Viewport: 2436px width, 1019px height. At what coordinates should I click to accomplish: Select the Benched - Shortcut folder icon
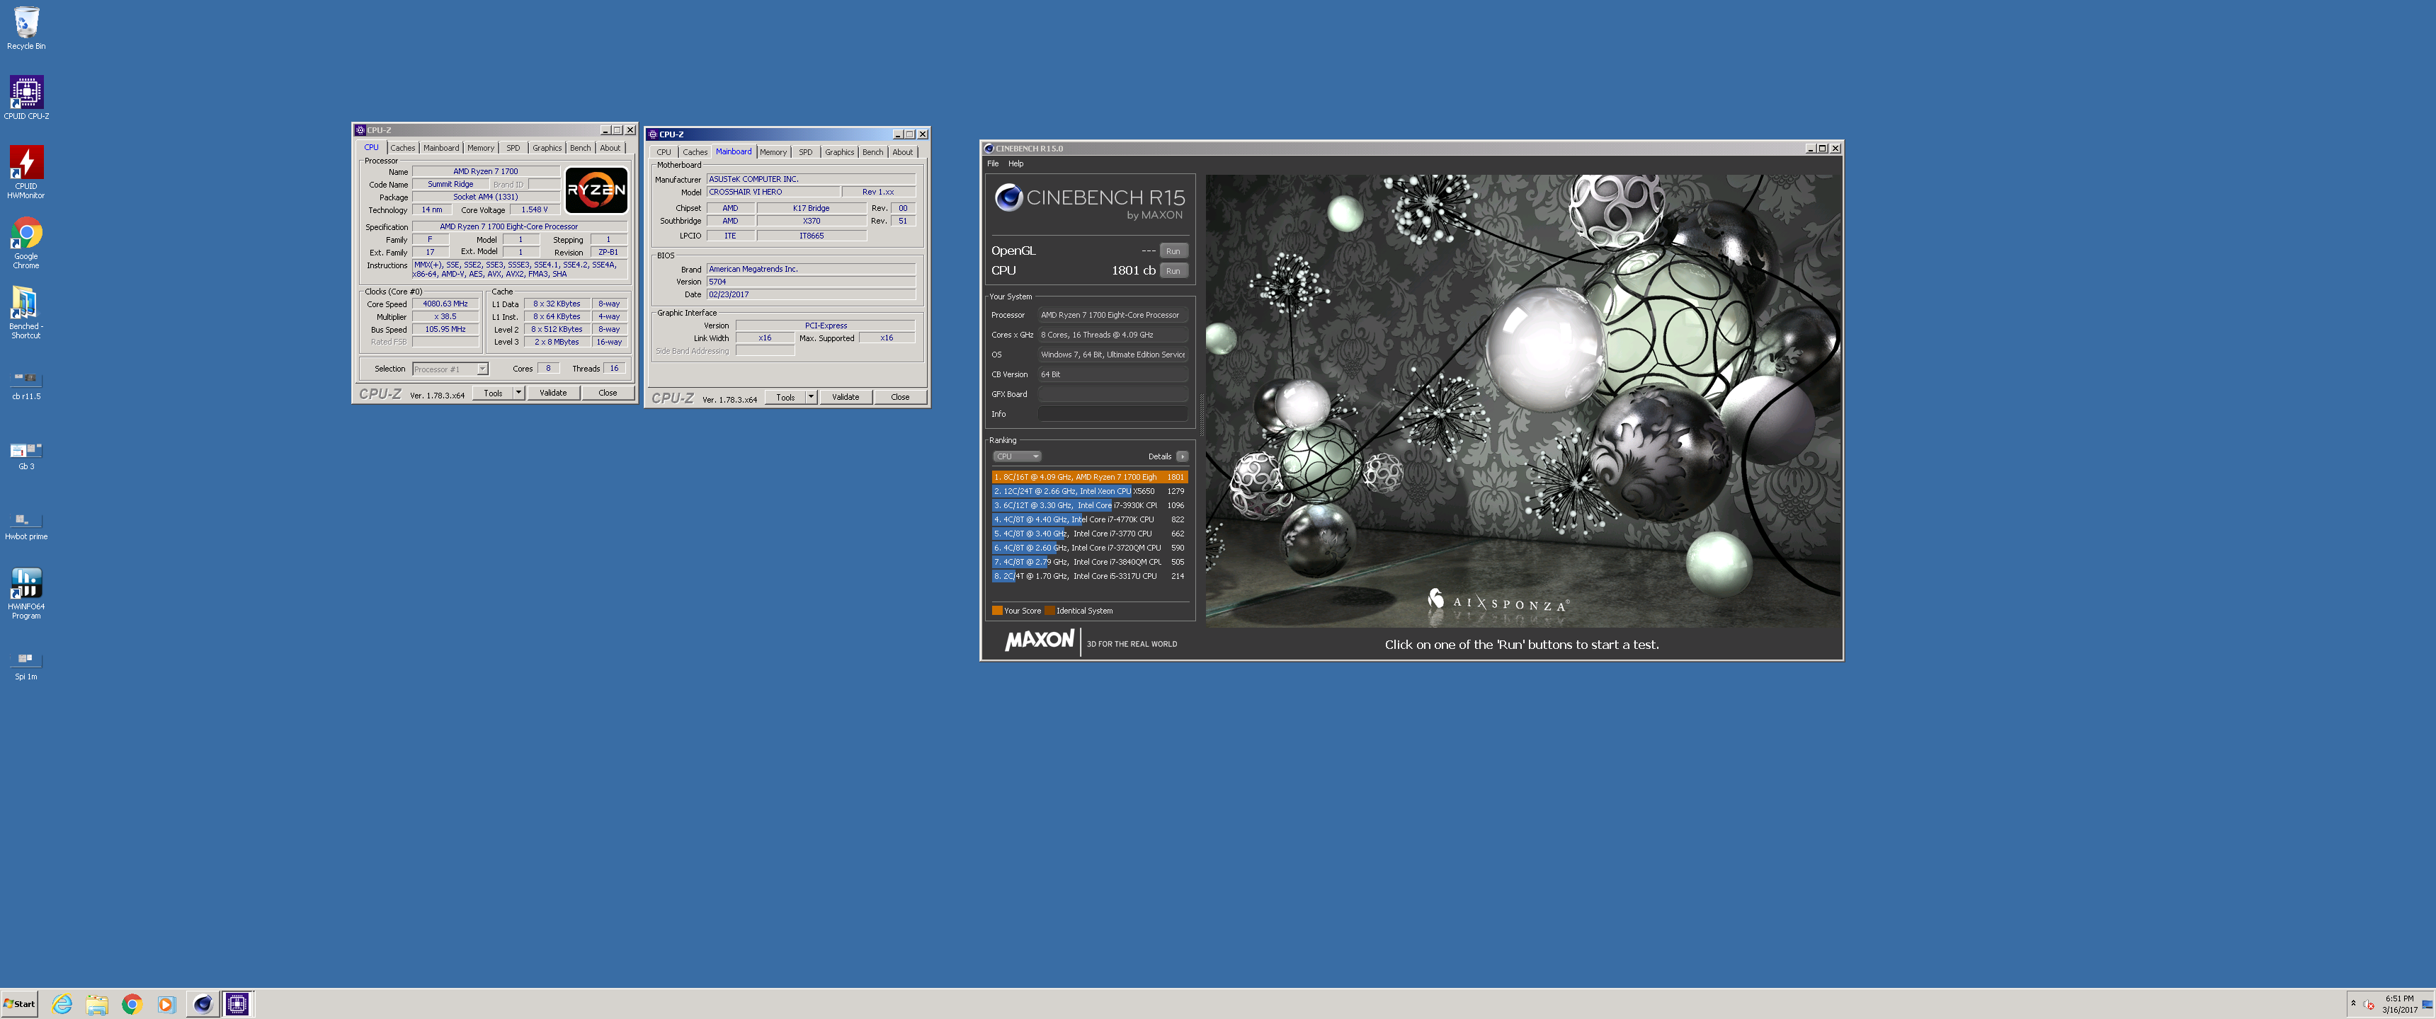(26, 312)
